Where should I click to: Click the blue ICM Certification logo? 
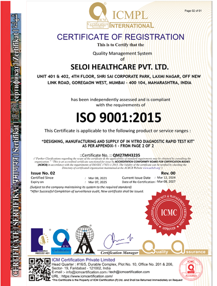[x=61, y=242]
